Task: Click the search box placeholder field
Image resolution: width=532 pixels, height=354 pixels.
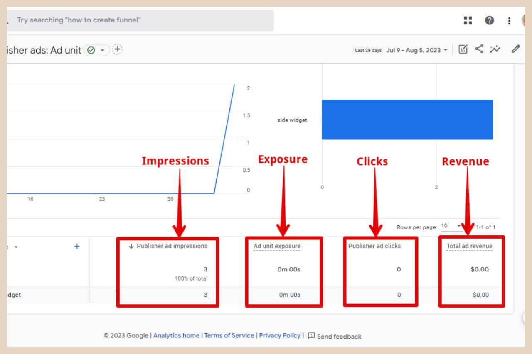Action: tap(140, 20)
